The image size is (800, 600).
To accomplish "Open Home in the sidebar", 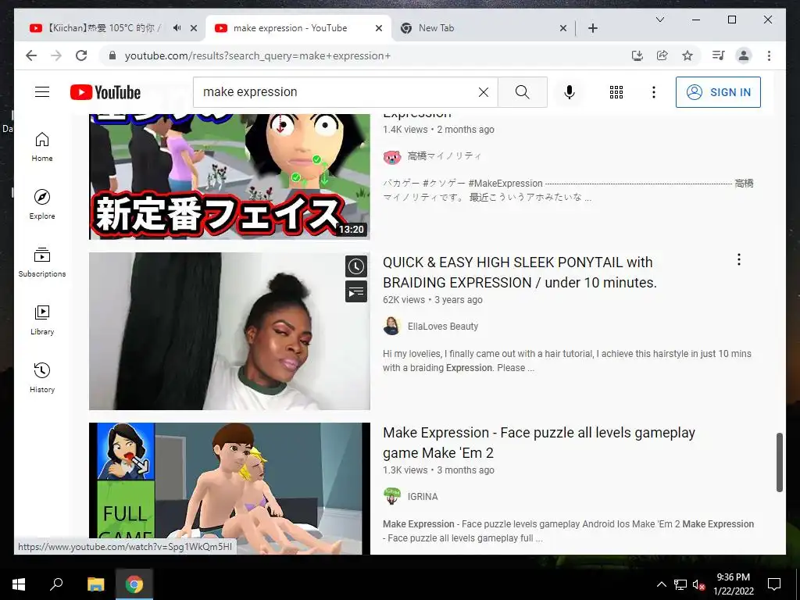I will coord(42,147).
